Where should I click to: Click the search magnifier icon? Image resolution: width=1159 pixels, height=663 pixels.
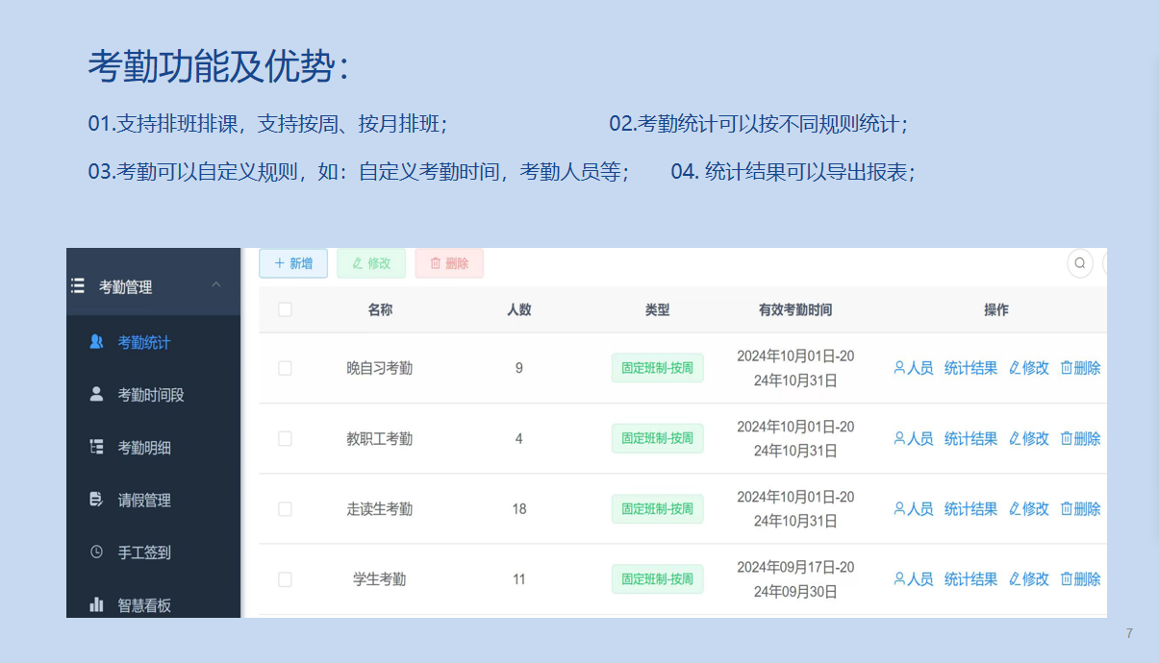coord(1079,262)
